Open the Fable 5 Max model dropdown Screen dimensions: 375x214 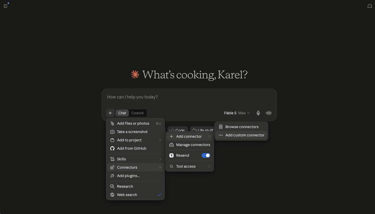(x=237, y=113)
